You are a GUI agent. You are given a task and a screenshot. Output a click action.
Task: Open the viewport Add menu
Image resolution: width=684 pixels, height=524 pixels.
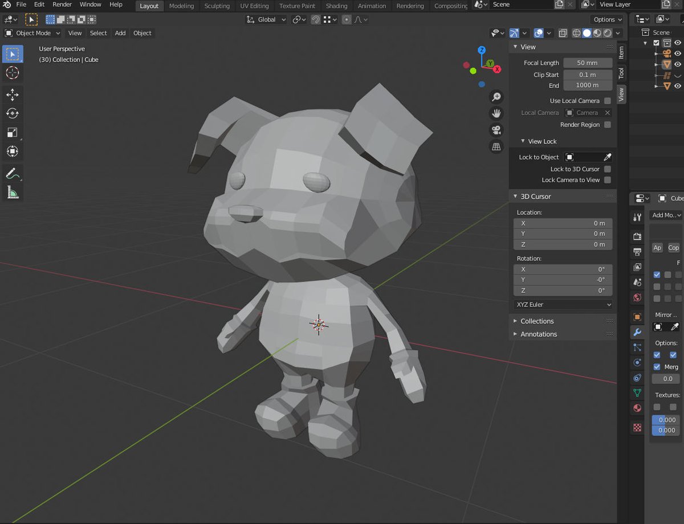tap(120, 33)
